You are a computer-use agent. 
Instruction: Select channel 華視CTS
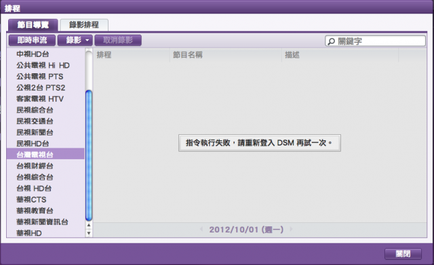(45, 199)
